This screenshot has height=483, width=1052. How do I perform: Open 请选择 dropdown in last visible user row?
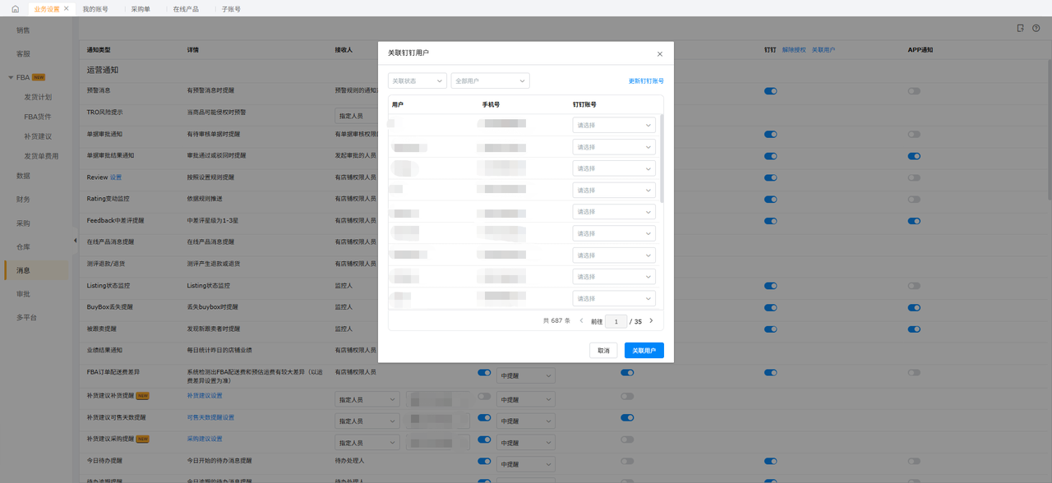(x=614, y=299)
